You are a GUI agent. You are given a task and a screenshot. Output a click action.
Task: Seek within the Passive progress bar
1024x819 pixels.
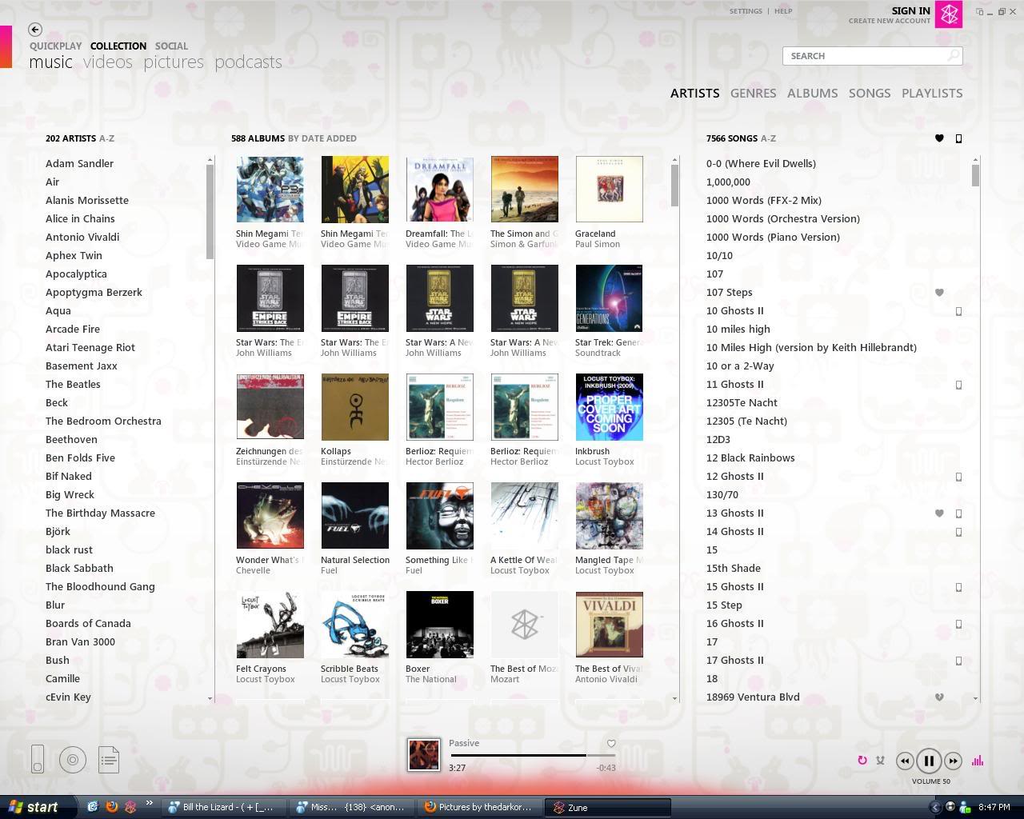(533, 755)
